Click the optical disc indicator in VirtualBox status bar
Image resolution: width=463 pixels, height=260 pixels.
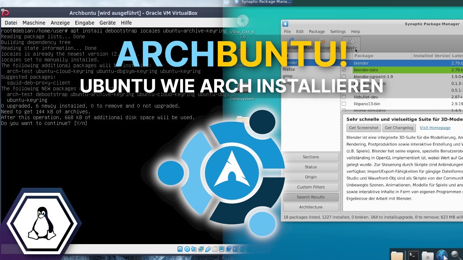(x=187, y=249)
